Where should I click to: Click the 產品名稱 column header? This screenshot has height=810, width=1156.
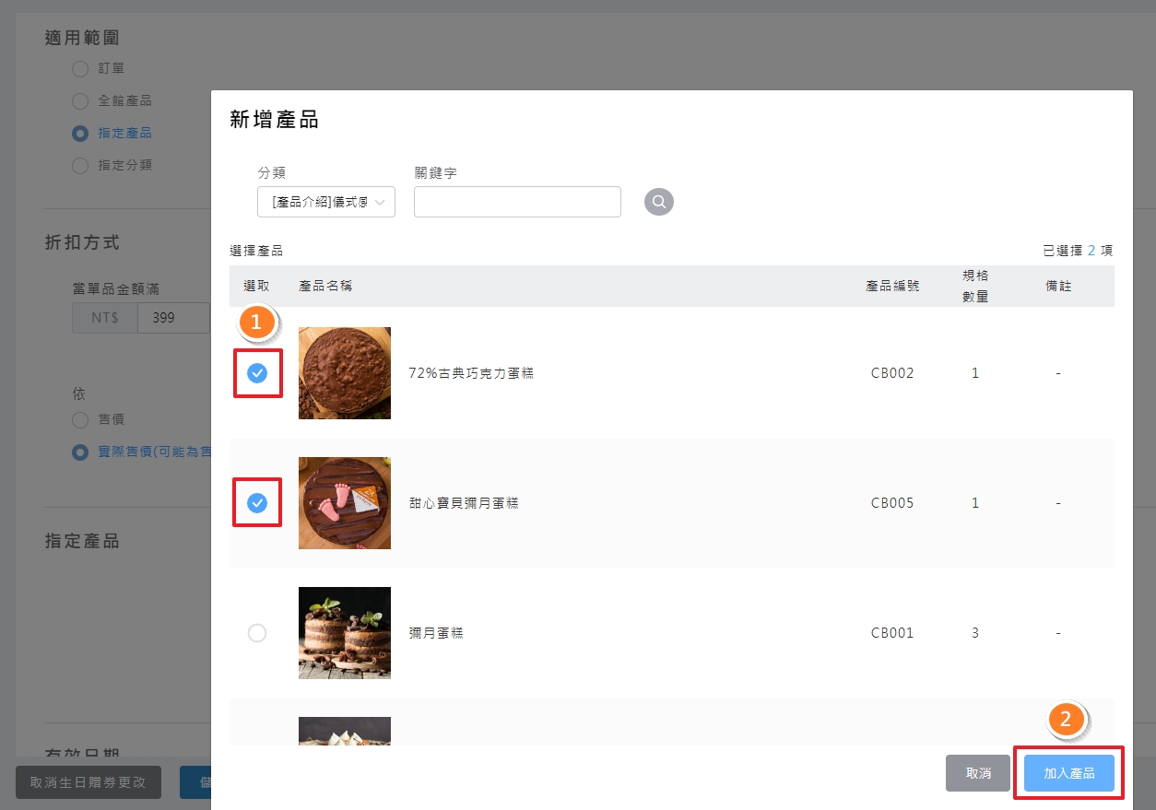pos(325,287)
